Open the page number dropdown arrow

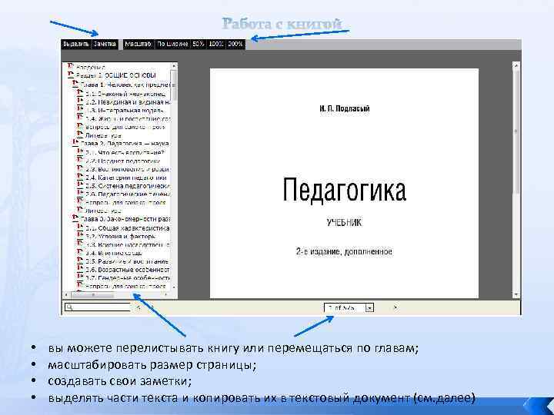[369, 307]
